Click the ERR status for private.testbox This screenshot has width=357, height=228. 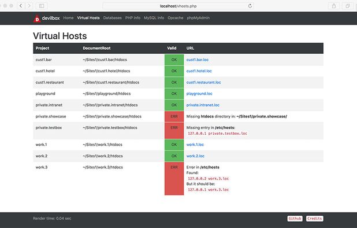174,130
